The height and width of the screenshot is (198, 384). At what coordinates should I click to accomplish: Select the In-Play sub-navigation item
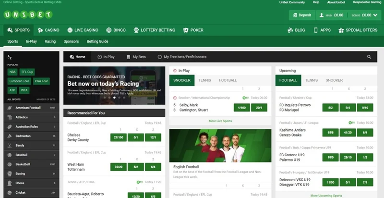click(x=31, y=41)
